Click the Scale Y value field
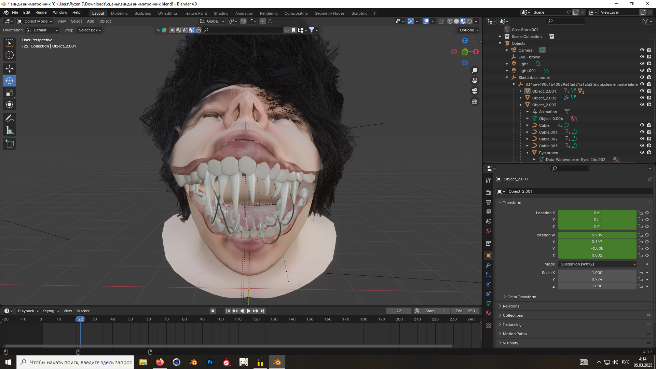The height and width of the screenshot is (369, 656). pyautogui.click(x=597, y=279)
